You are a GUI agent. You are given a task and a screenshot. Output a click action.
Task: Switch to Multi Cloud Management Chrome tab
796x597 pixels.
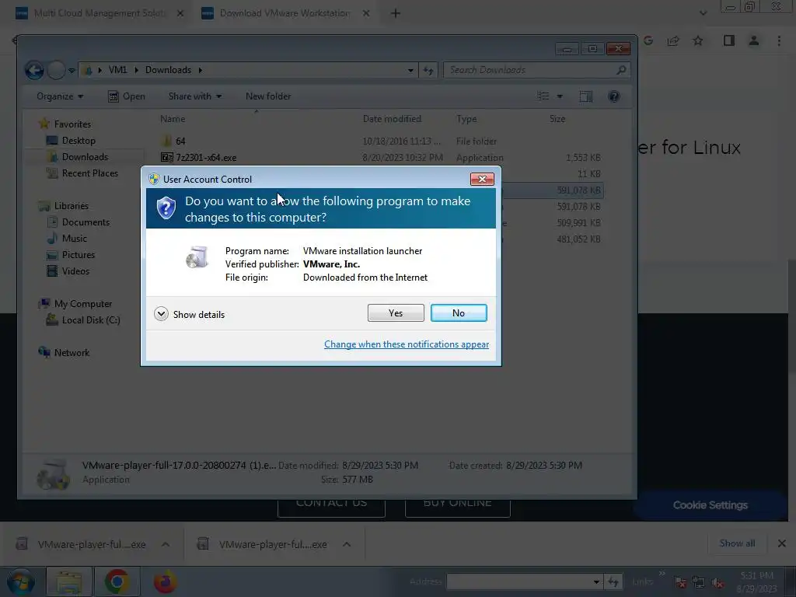pyautogui.click(x=99, y=13)
